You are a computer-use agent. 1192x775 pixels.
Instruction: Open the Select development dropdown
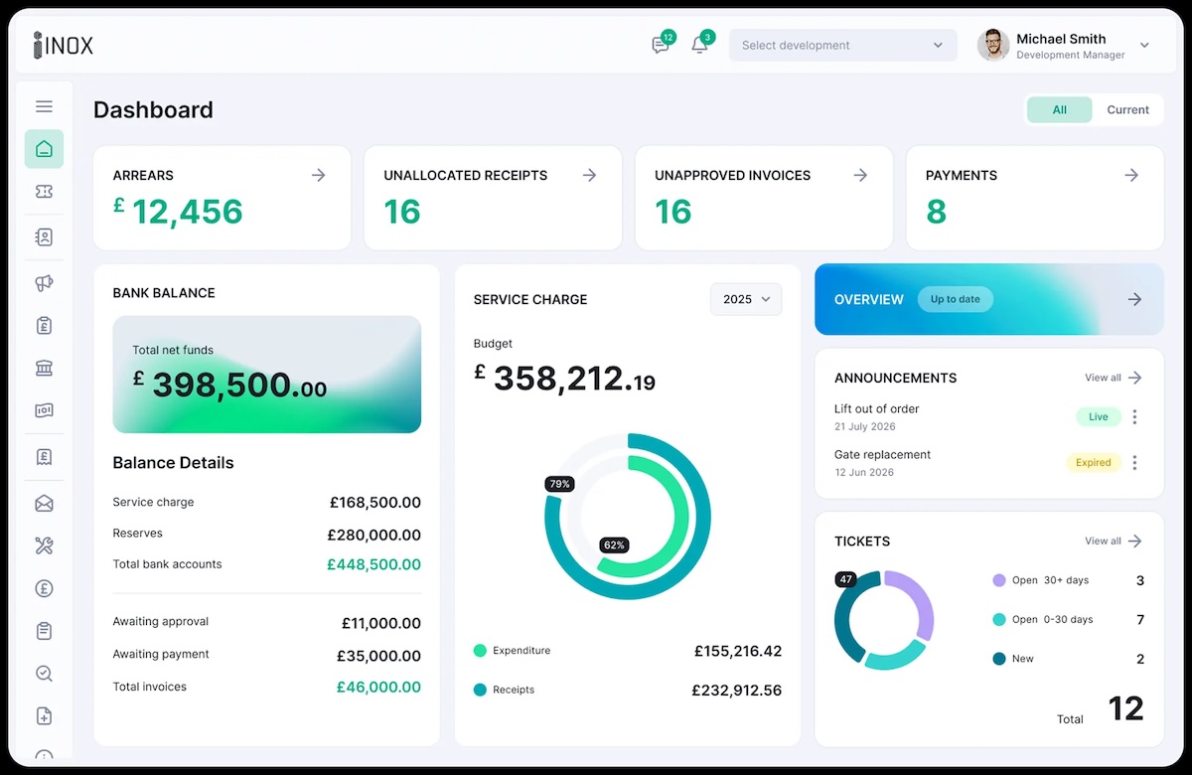[x=842, y=45]
